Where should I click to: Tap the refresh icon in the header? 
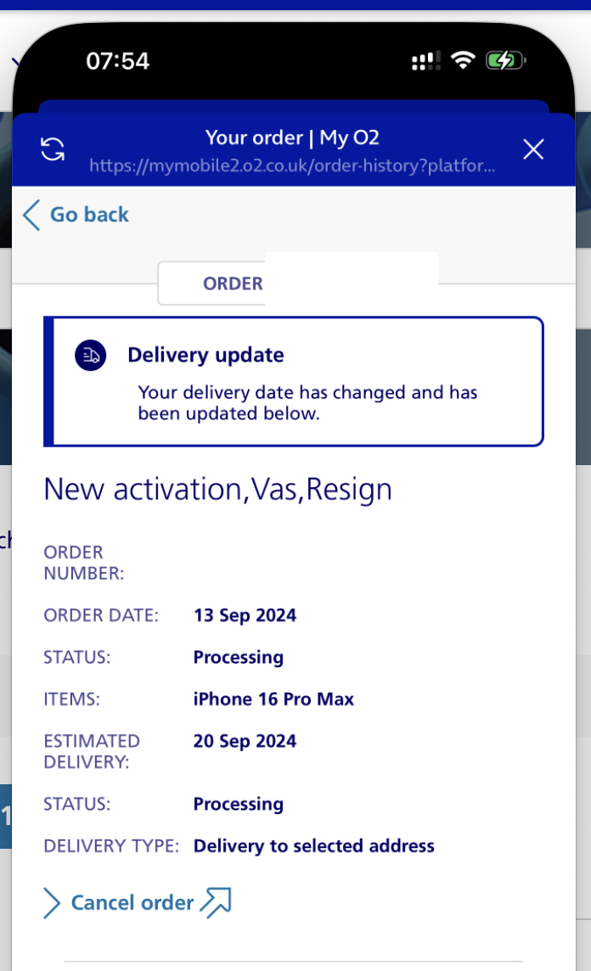point(53,149)
